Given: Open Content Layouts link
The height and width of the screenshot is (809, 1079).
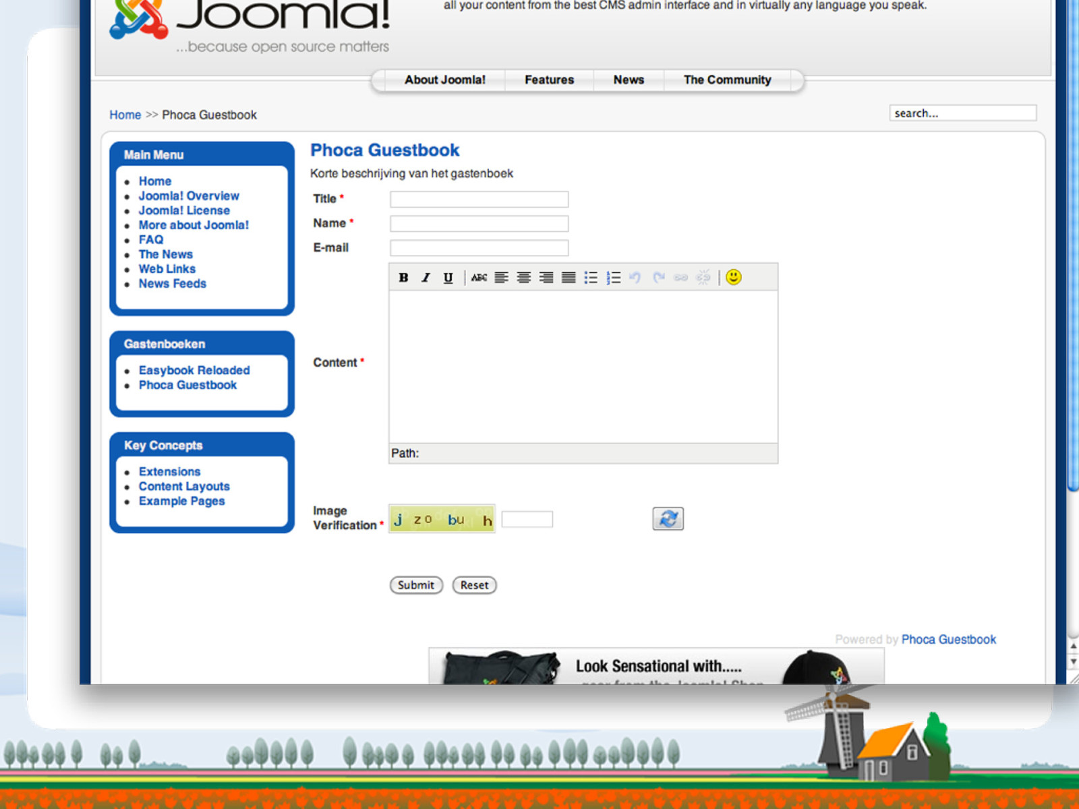Looking at the screenshot, I should coord(184,486).
